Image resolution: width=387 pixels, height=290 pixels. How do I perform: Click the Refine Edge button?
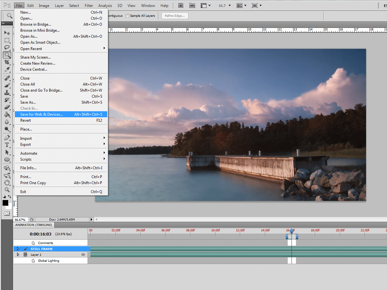[175, 16]
